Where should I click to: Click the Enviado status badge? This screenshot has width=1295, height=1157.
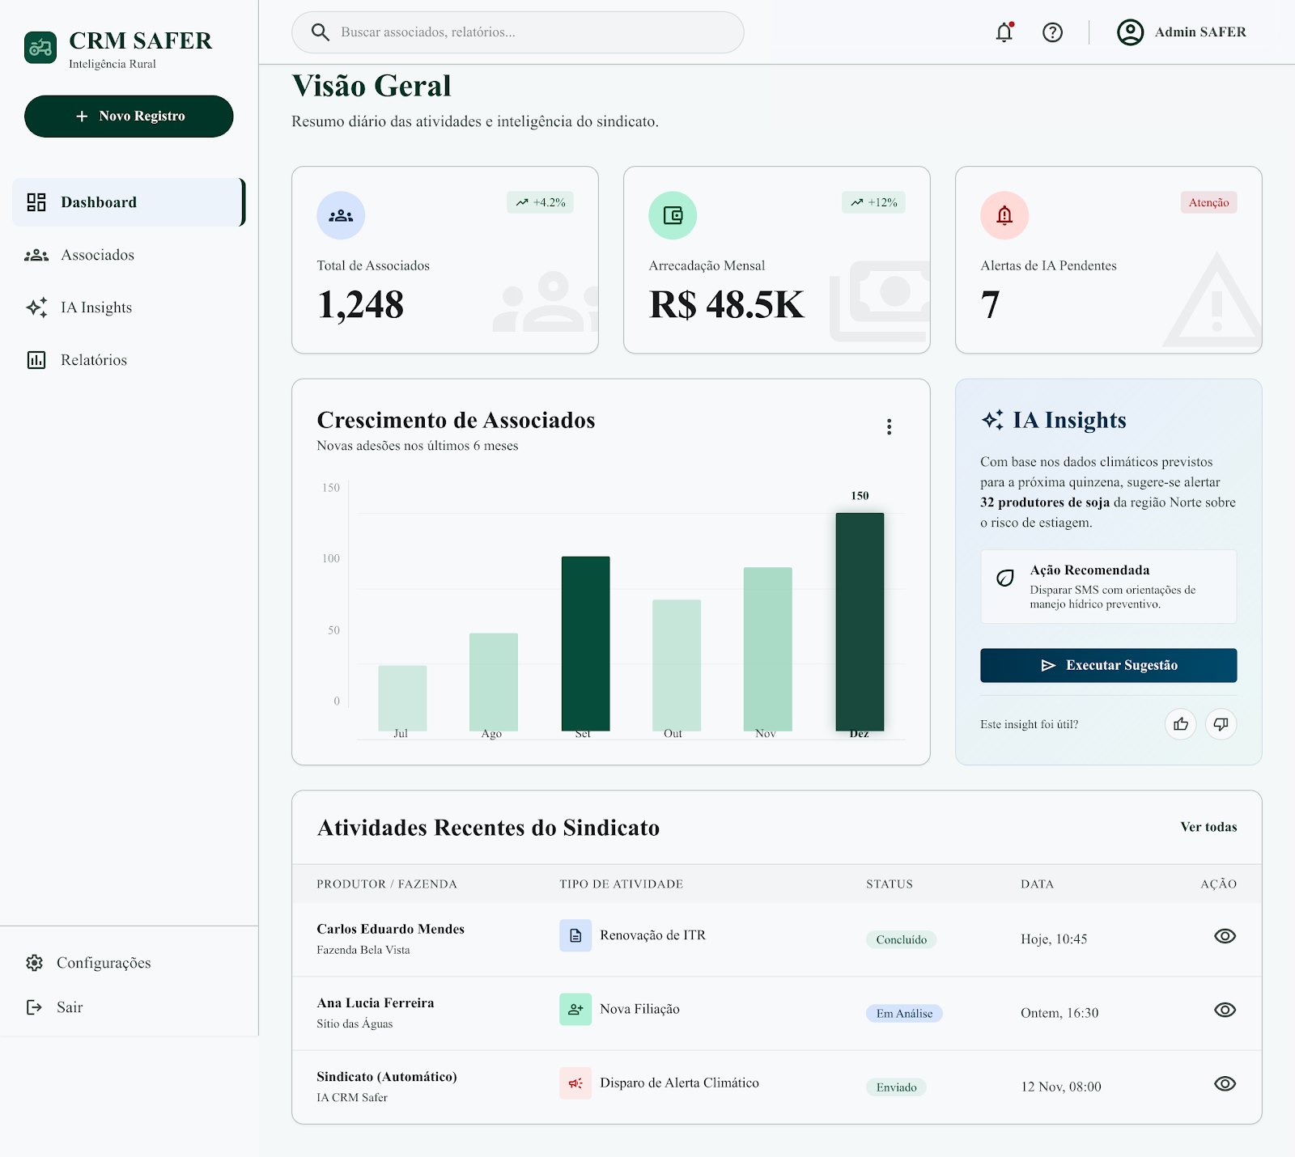pos(896,1087)
